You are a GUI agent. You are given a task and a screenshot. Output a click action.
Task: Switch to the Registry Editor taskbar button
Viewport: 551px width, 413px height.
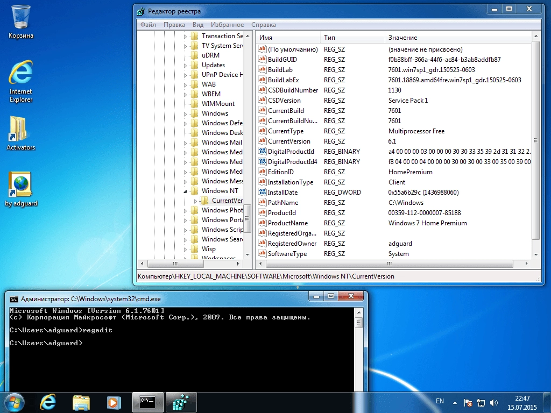pyautogui.click(x=181, y=402)
